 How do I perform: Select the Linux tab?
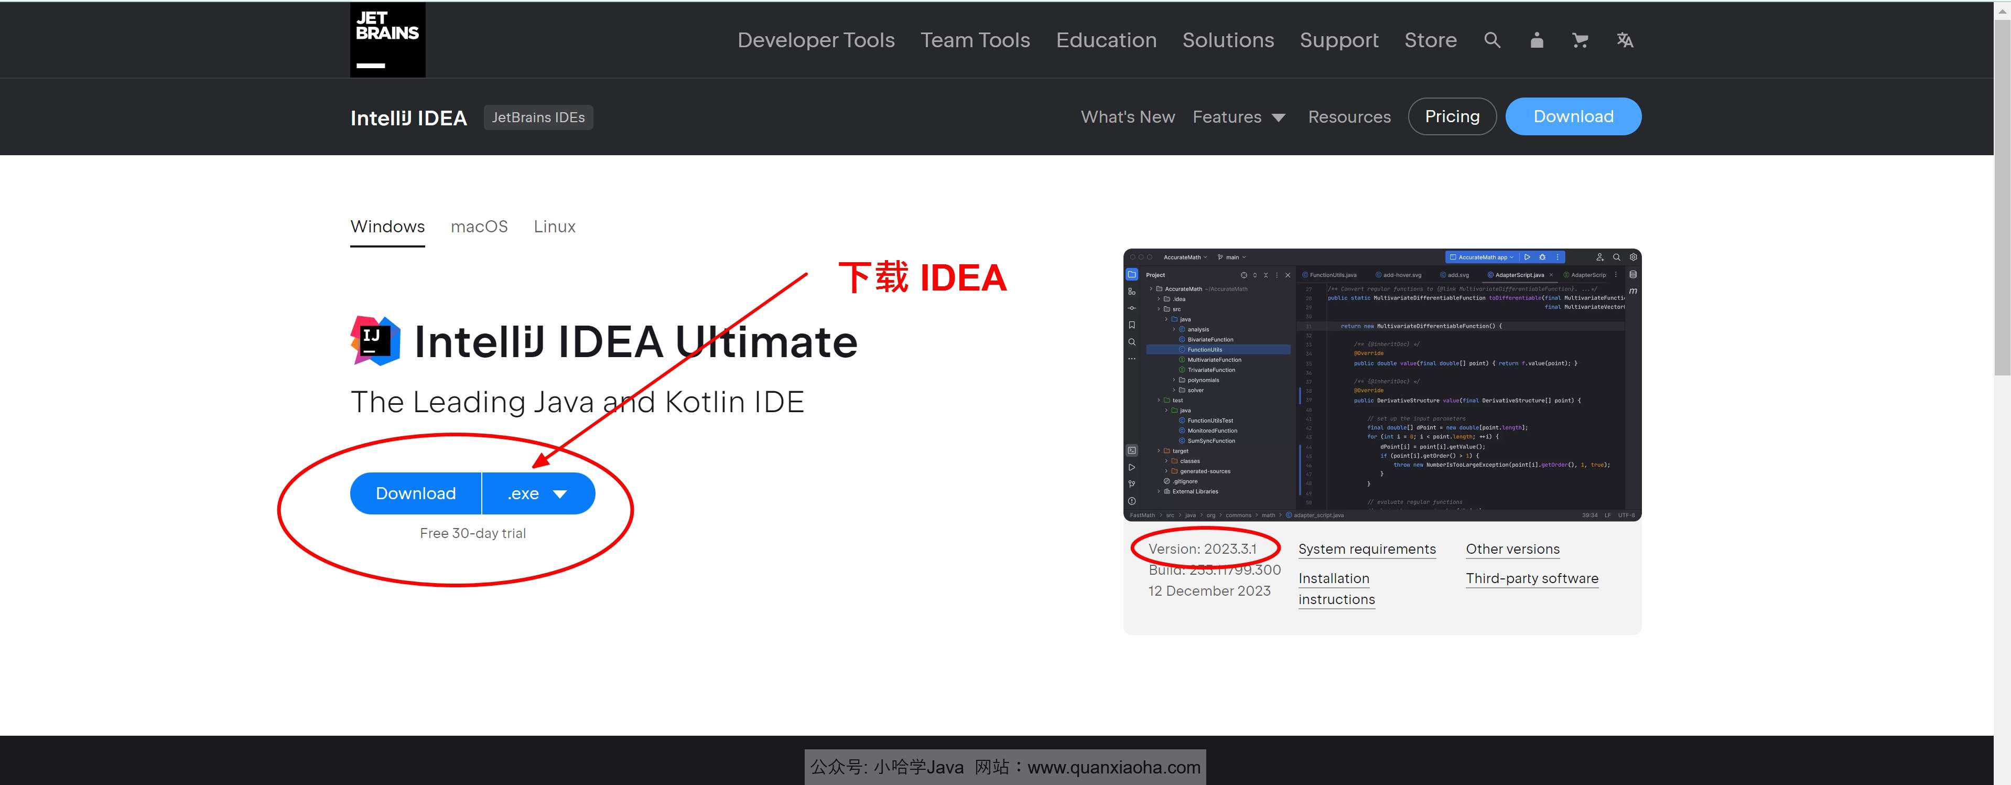pos(554,227)
